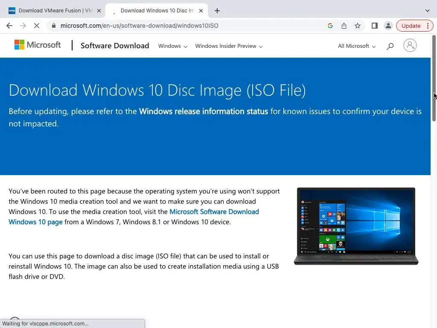Click the Google icon in address bar

(x=330, y=26)
